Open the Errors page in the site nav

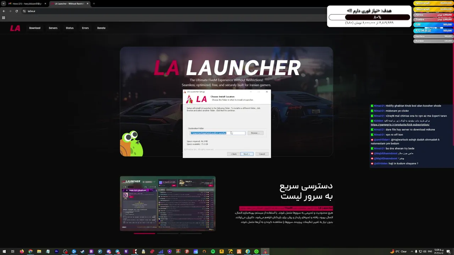pos(85,28)
